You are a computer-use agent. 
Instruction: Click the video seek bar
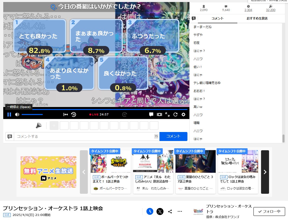point(96,109)
